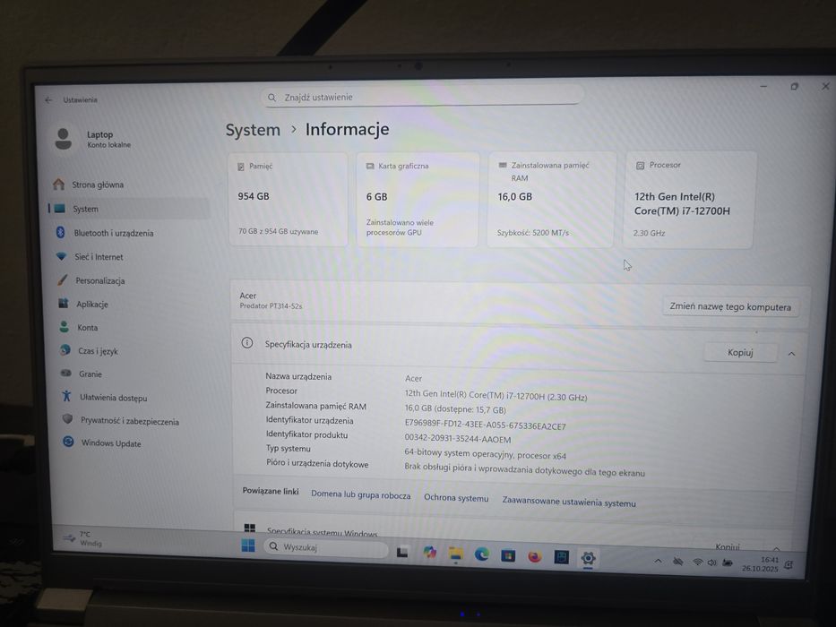Click the Wi-Fi network tray icon
Viewport: 836px width, 627px height.
click(697, 562)
